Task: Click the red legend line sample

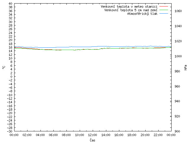Action: [164, 7]
